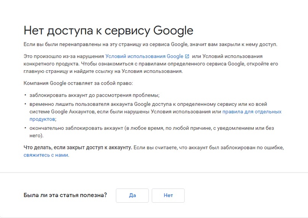Click the 'заблокировать аккаунт до рассмотрения проблемы' bullet text
Image resolution: width=308 pixels, height=218 pixels.
point(95,95)
